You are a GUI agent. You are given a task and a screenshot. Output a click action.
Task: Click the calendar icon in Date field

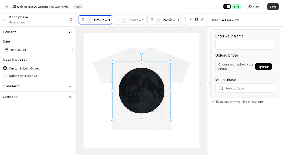point(7,50)
